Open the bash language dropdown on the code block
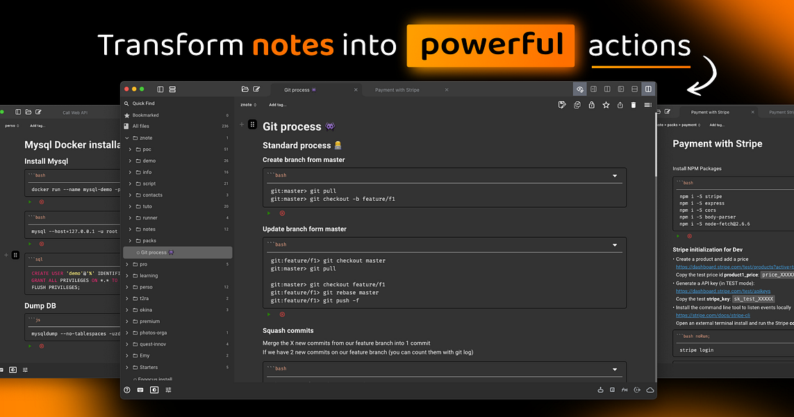This screenshot has width=794, height=417. pos(614,175)
